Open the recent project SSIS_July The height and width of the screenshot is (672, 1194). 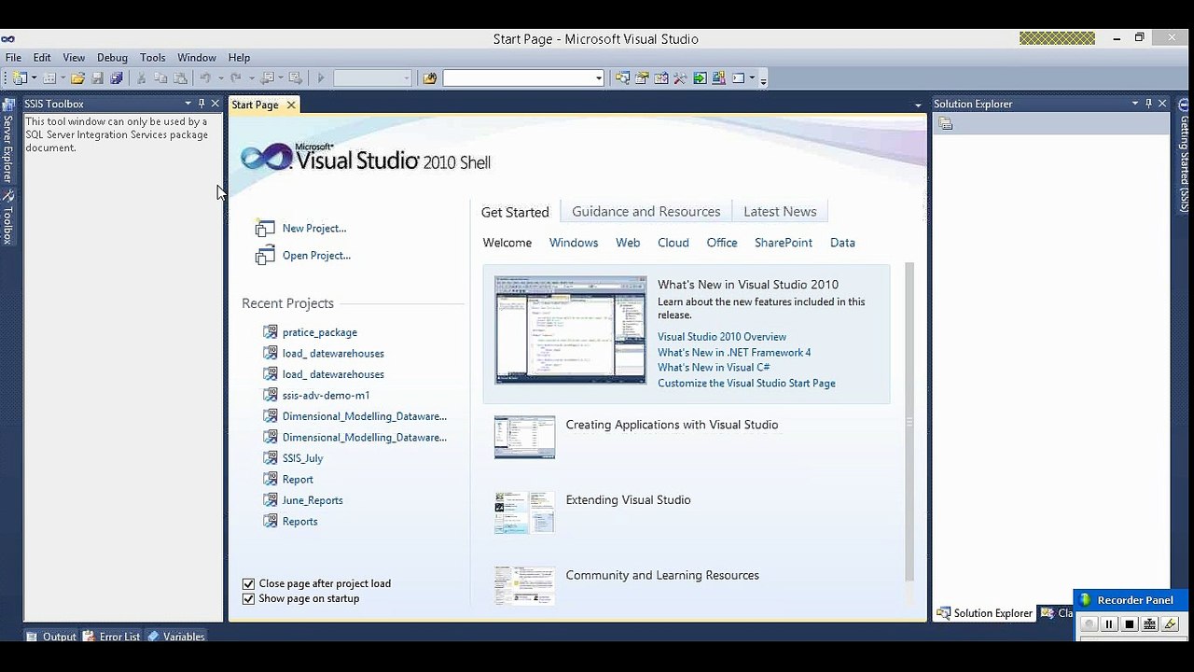[302, 458]
